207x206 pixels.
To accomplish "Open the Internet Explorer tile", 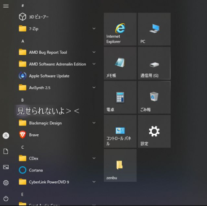I will (120, 29).
